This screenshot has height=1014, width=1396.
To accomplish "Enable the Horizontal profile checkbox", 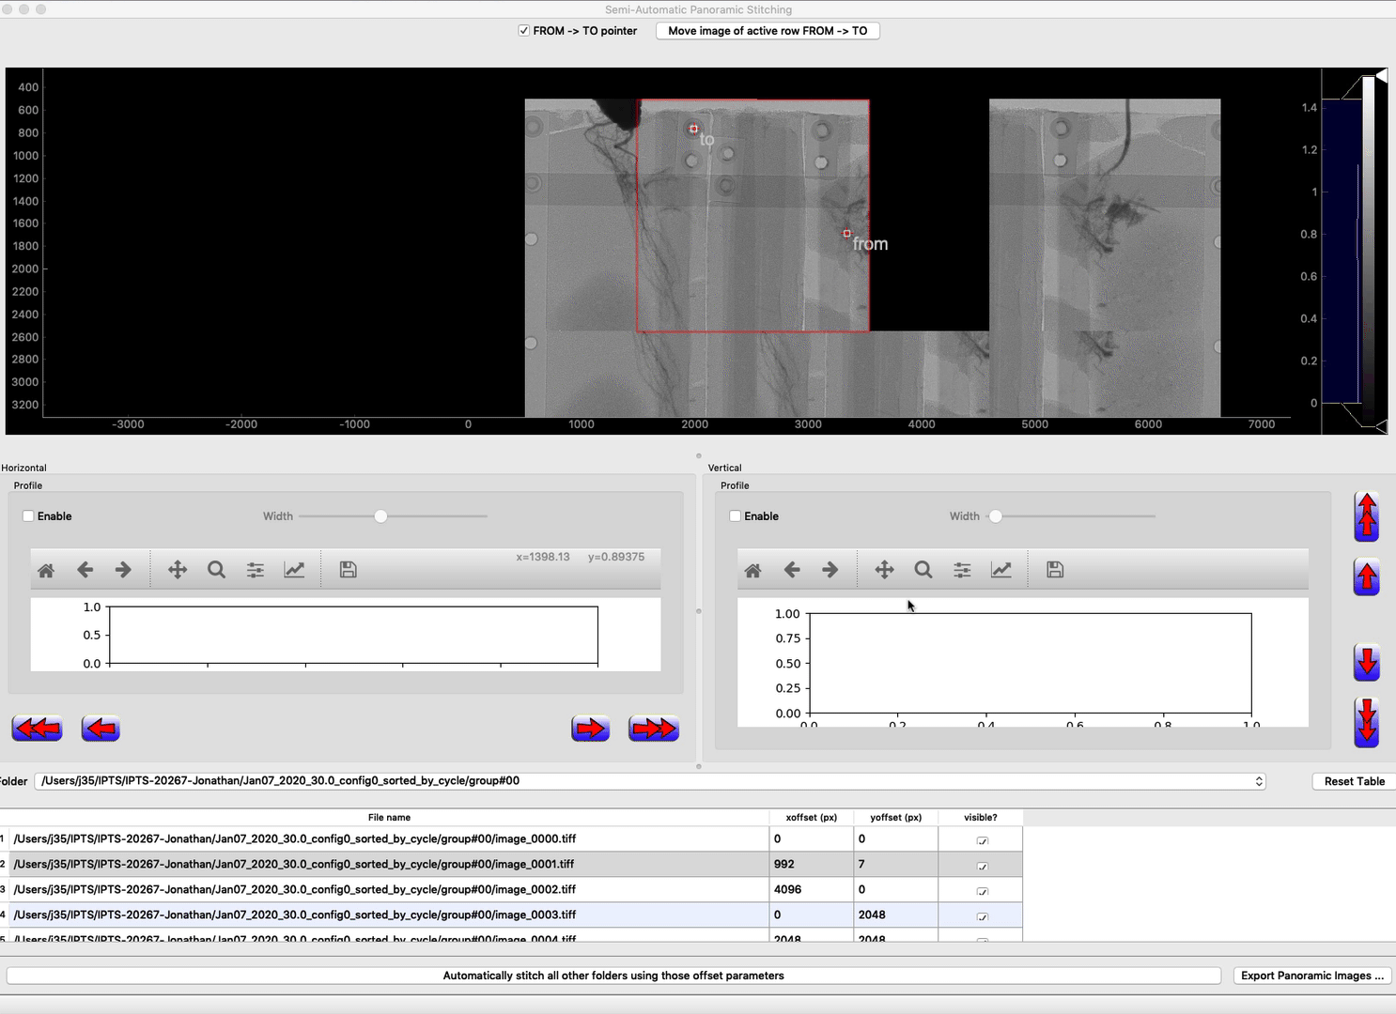I will pyautogui.click(x=28, y=515).
